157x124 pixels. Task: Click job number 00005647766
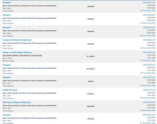pyautogui.click(x=149, y=90)
